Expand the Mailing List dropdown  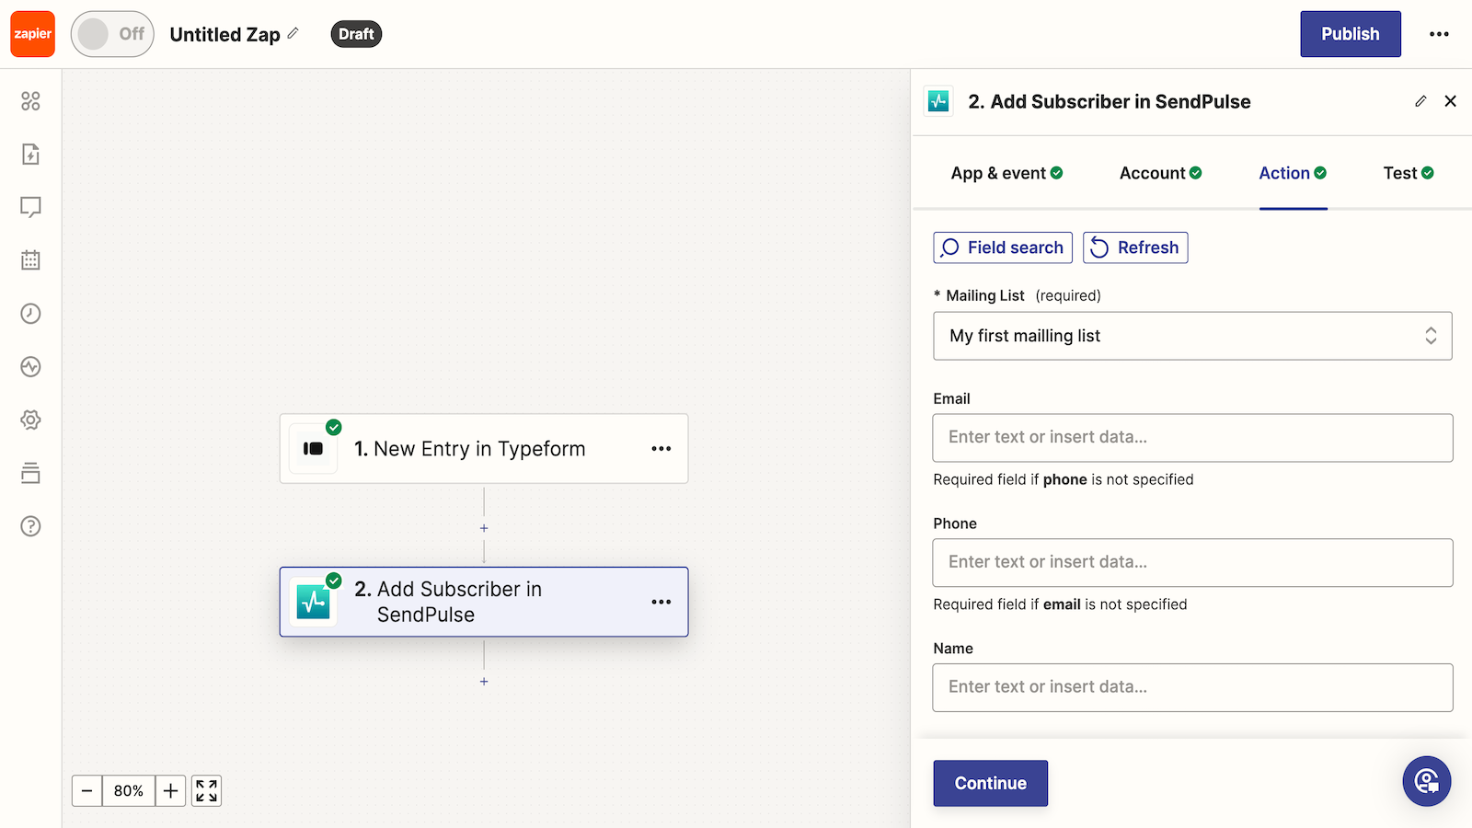click(x=1191, y=336)
